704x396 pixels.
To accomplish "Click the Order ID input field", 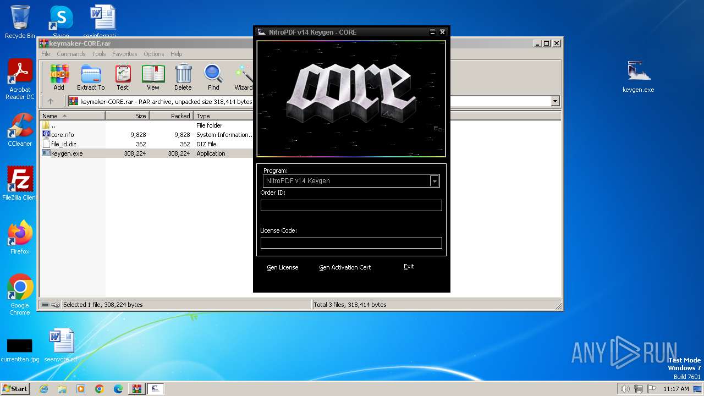I will coord(351,205).
